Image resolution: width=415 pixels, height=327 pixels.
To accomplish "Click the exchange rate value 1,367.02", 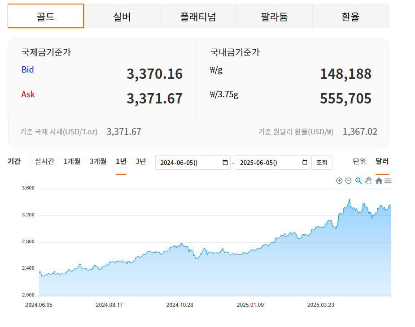I will [x=360, y=132].
